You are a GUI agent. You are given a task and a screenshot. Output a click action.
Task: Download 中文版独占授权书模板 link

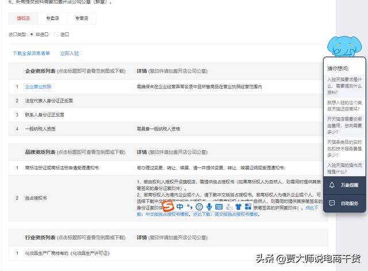(x=167, y=214)
